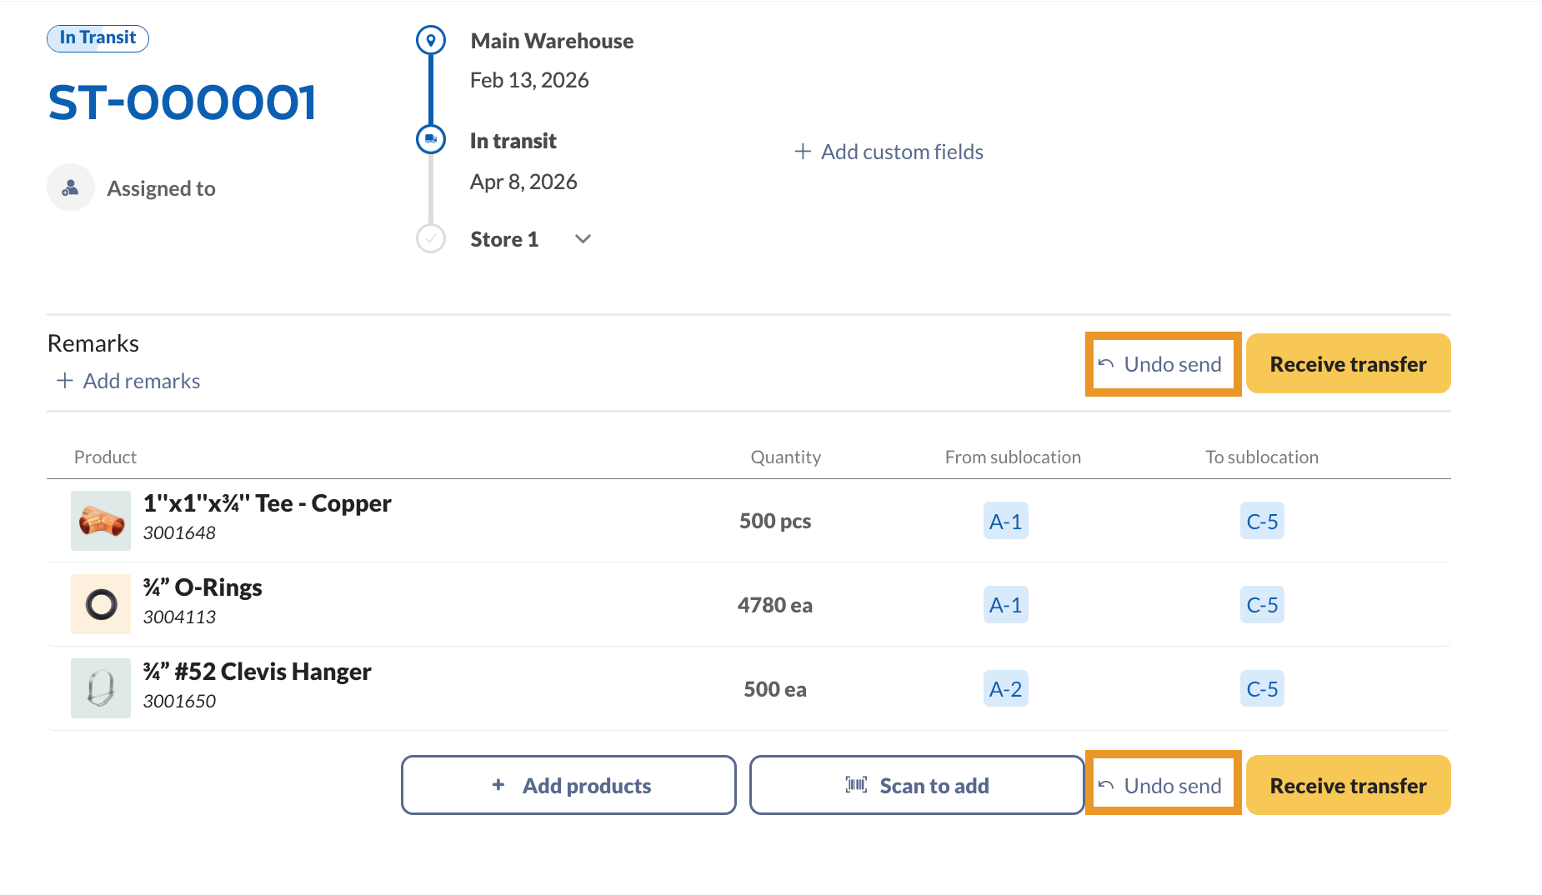The image size is (1542, 895).
Task: Click the In Transit status badge
Action: coord(98,38)
